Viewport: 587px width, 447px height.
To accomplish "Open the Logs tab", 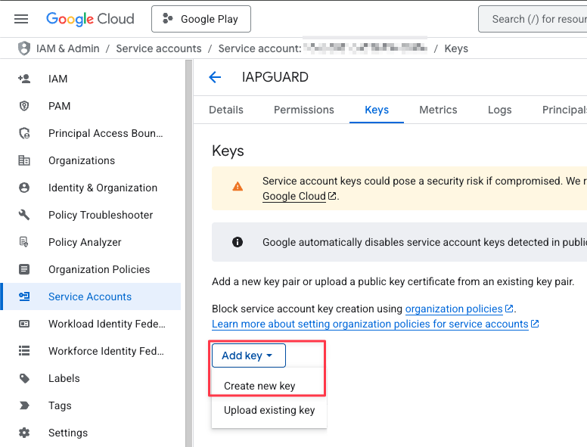I will (499, 110).
